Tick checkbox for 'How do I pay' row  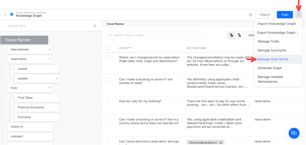[107, 101]
